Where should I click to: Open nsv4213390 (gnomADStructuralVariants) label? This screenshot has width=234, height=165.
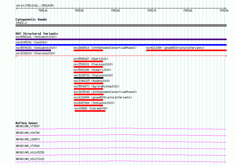(175, 48)
